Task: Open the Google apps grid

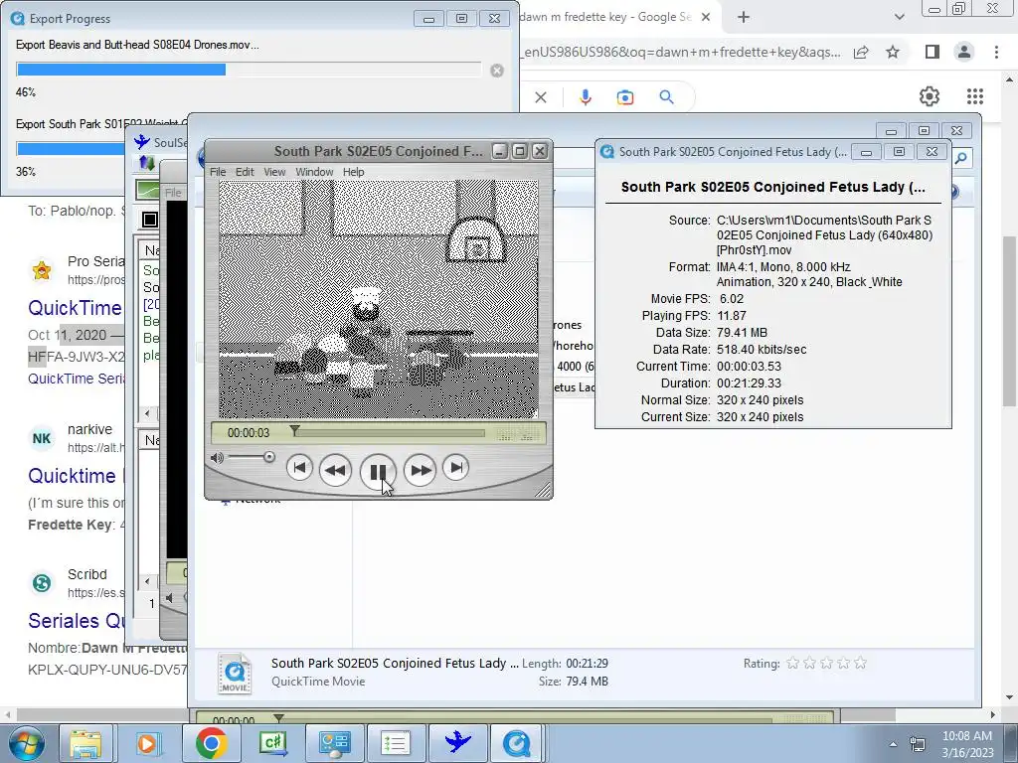Action: coord(975,96)
